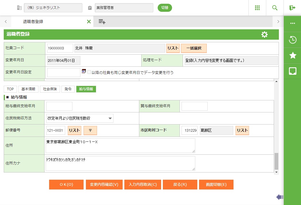Open the settings gear in 退職者登録 header
This screenshot has width=301, height=205.
pos(264,35)
